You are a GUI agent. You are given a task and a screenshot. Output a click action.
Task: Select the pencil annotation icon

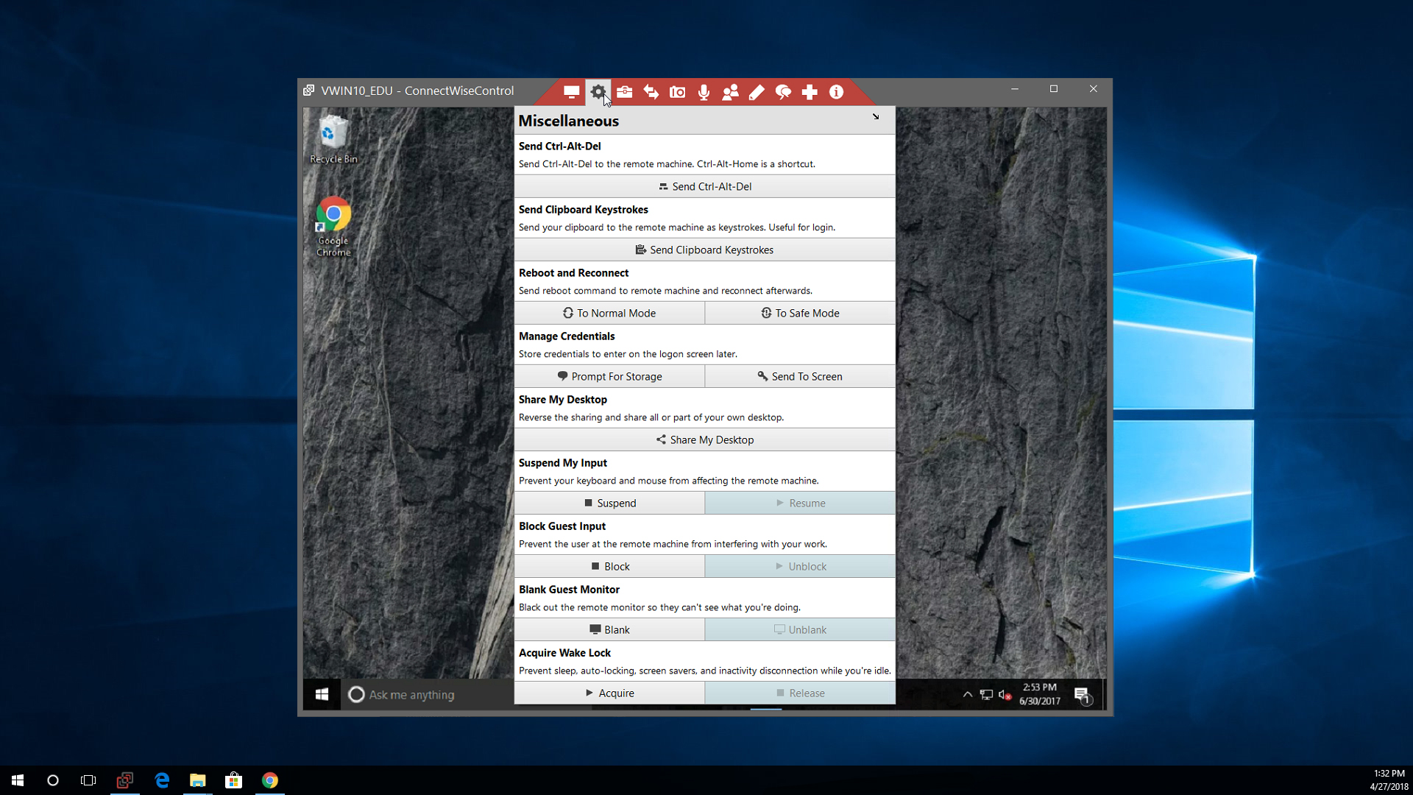click(757, 92)
